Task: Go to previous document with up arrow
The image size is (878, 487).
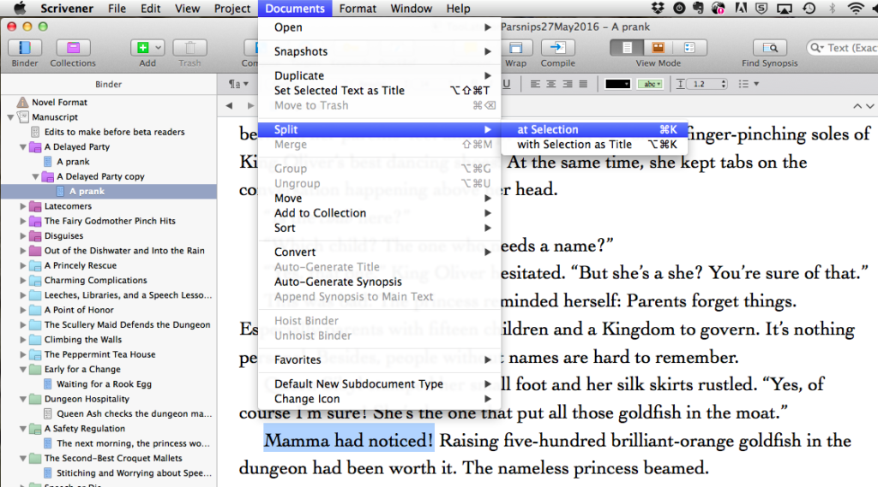Action: click(857, 105)
